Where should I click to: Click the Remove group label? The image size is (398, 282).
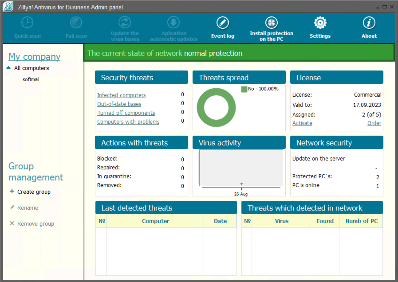coord(35,224)
